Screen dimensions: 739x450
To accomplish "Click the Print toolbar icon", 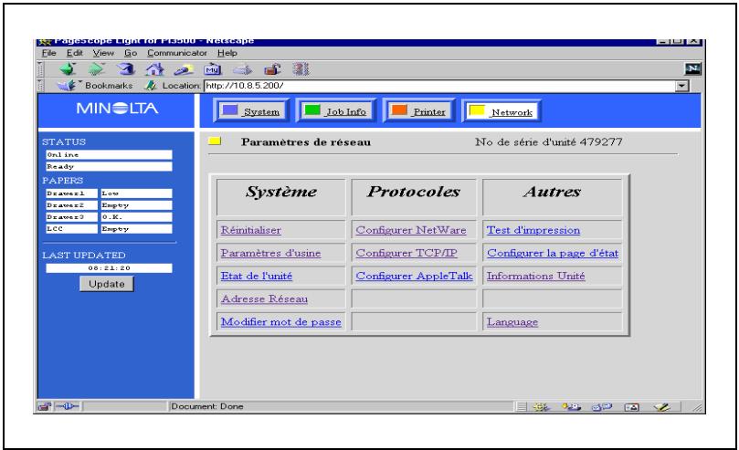I will click(x=243, y=70).
